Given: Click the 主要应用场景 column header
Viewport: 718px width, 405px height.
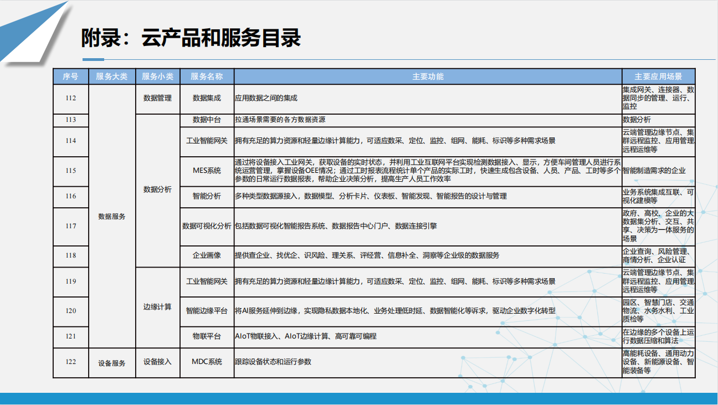Looking at the screenshot, I should click(658, 76).
